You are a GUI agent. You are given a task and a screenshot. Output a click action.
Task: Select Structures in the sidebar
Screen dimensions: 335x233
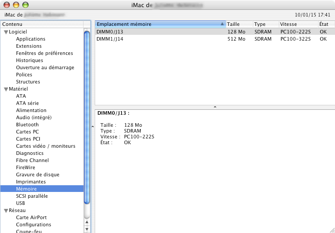pyautogui.click(x=28, y=82)
